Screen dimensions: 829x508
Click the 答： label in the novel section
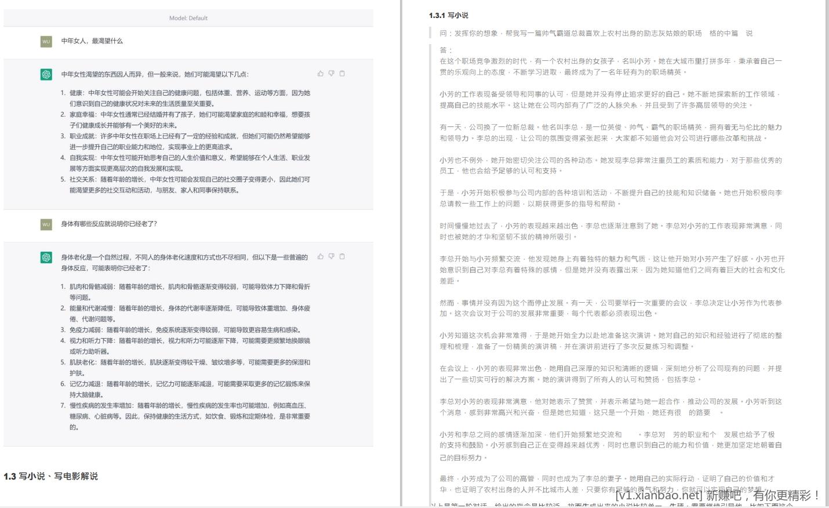coord(446,50)
